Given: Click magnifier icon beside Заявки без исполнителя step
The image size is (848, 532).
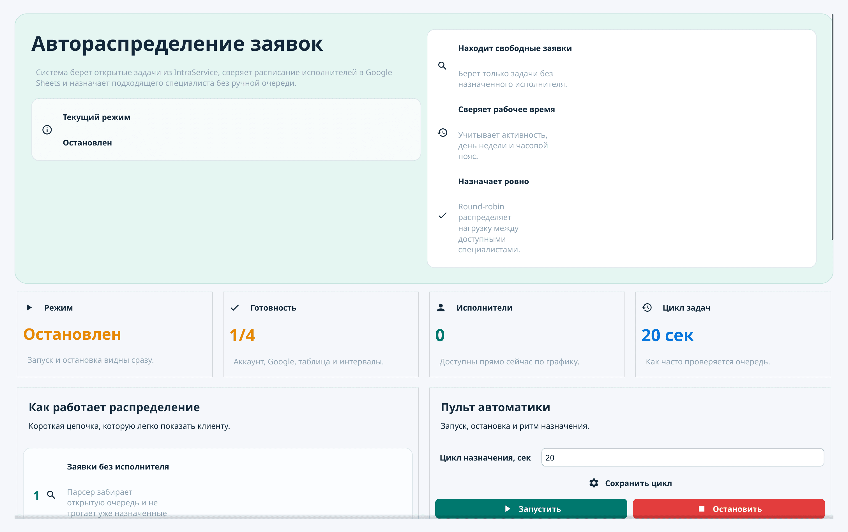Looking at the screenshot, I should (x=51, y=495).
